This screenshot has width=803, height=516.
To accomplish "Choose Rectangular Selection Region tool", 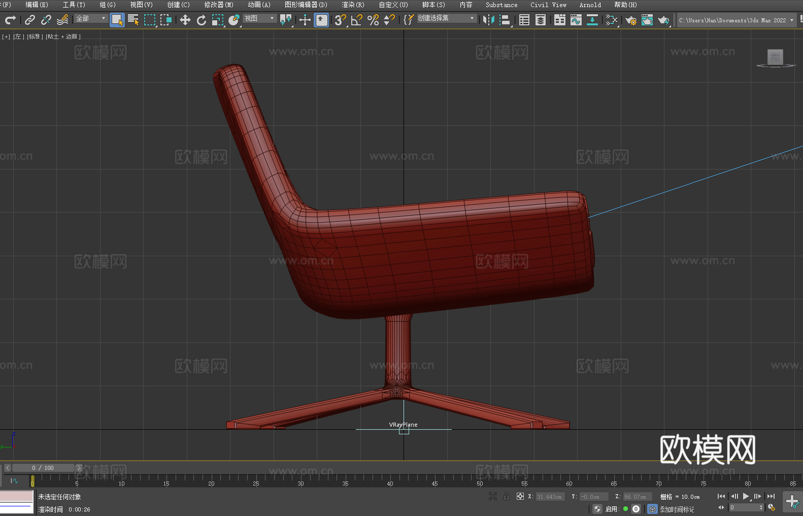I will (x=150, y=20).
